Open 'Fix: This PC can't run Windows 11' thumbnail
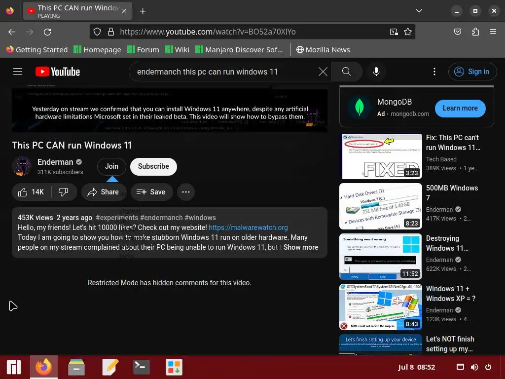Viewport: 505px width, 379px height. pyautogui.click(x=381, y=156)
